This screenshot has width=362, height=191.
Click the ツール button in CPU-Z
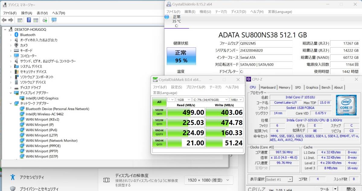pos(325,189)
